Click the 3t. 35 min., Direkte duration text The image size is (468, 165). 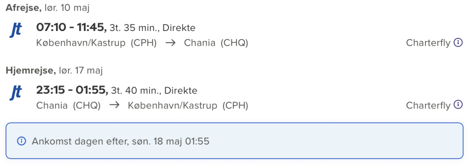(153, 28)
